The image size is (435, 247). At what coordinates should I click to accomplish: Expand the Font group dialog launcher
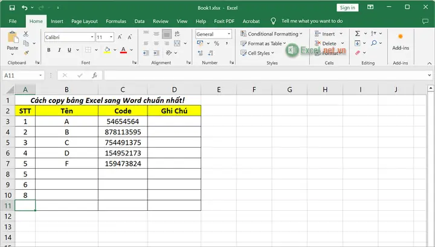tap(135, 63)
